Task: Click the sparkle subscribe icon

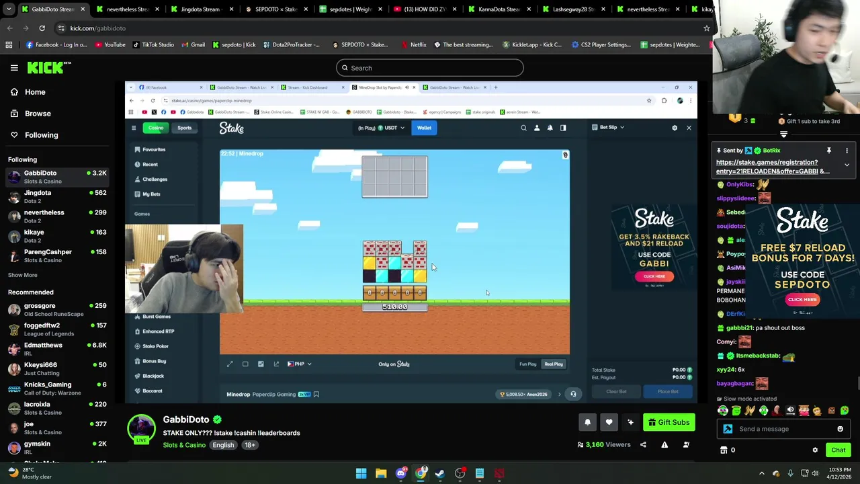Action: [630, 422]
